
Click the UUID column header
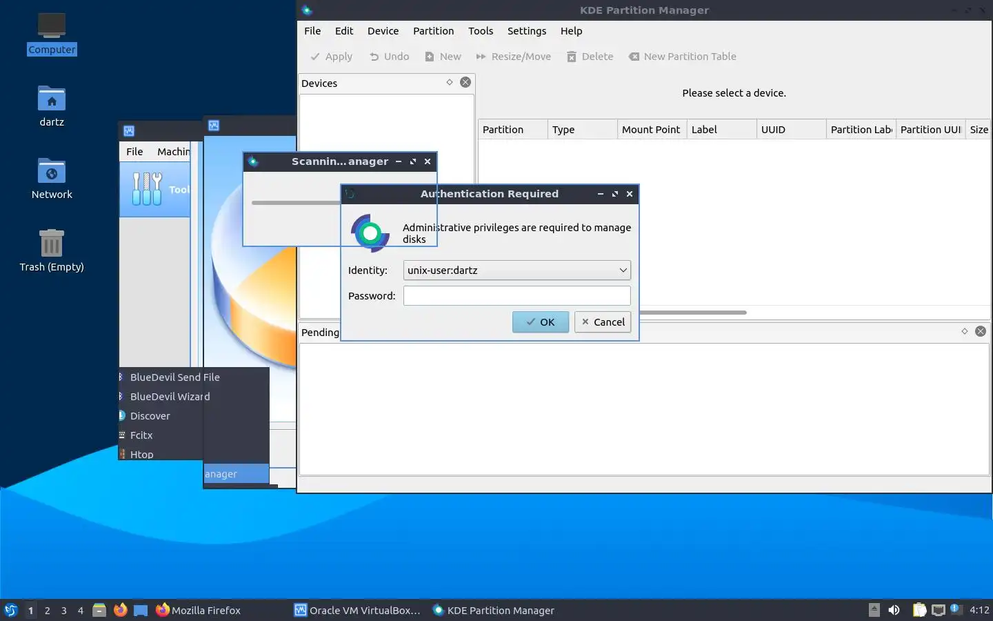click(x=792, y=130)
